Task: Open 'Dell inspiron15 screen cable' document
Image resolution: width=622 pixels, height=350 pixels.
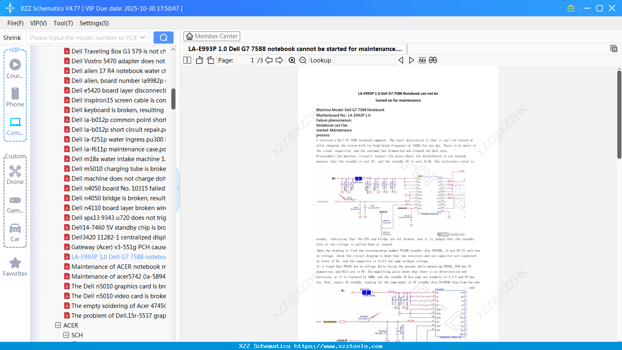Action: pyautogui.click(x=115, y=100)
